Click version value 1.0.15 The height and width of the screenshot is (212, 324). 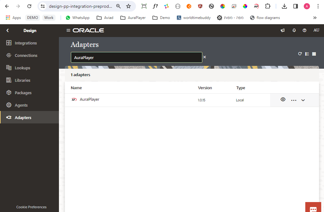(x=201, y=100)
